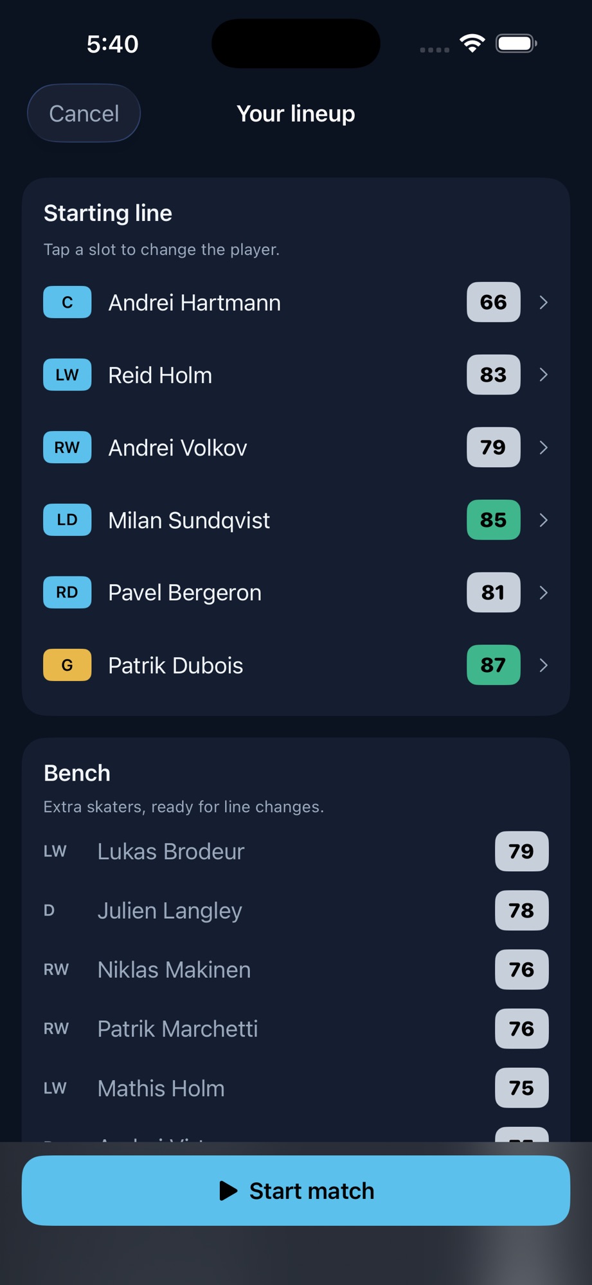Tap the 75 rating for Mathis Holm
Image resolution: width=592 pixels, height=1285 pixels.
click(x=521, y=1088)
